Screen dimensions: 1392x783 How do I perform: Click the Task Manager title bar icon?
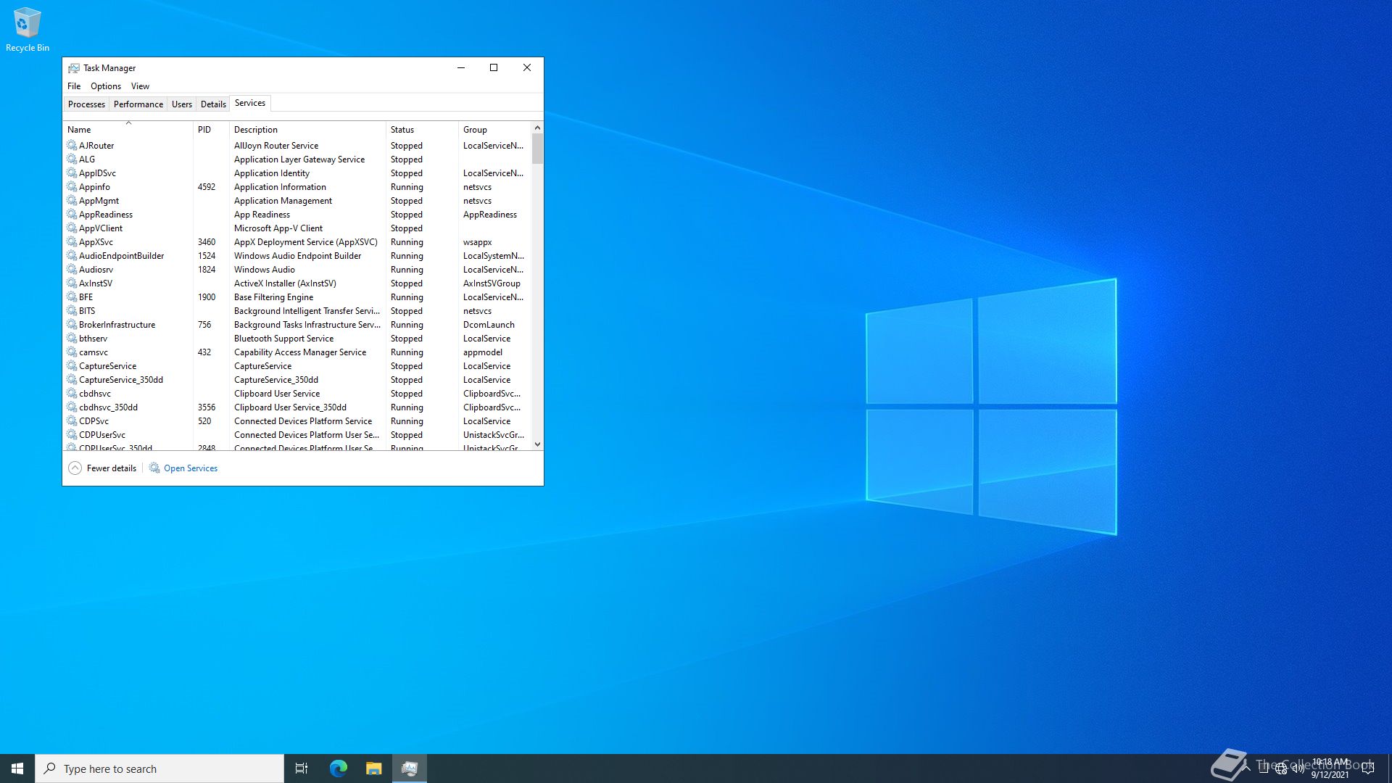pos(73,68)
